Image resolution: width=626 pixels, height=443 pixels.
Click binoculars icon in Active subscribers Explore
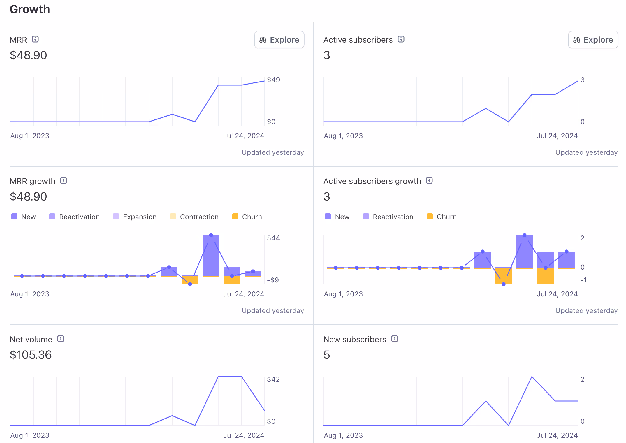(x=576, y=40)
